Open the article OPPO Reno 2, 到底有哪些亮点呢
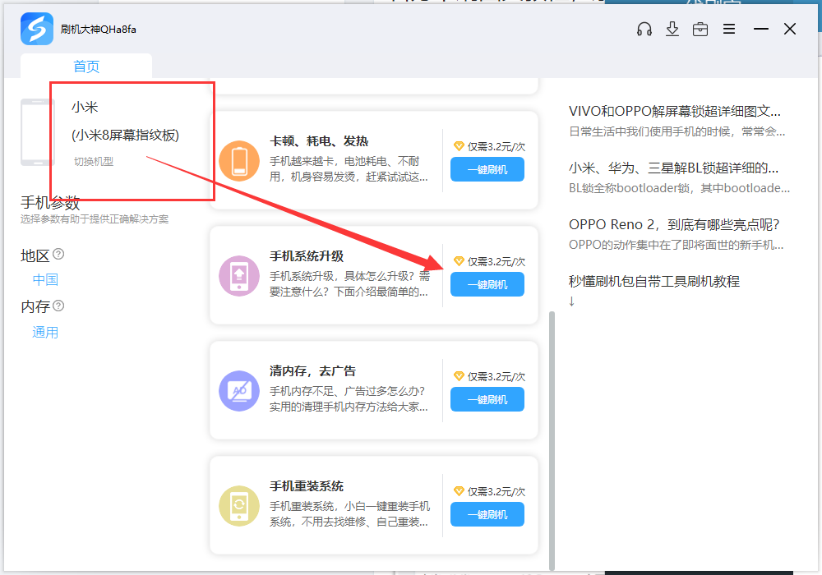 [x=674, y=223]
